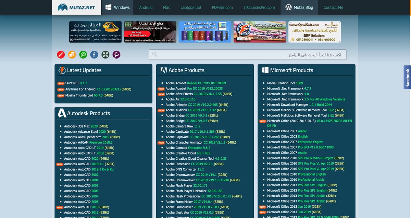Open Adobe Creative Cloud 4.8.1.435 link

pos(188,153)
